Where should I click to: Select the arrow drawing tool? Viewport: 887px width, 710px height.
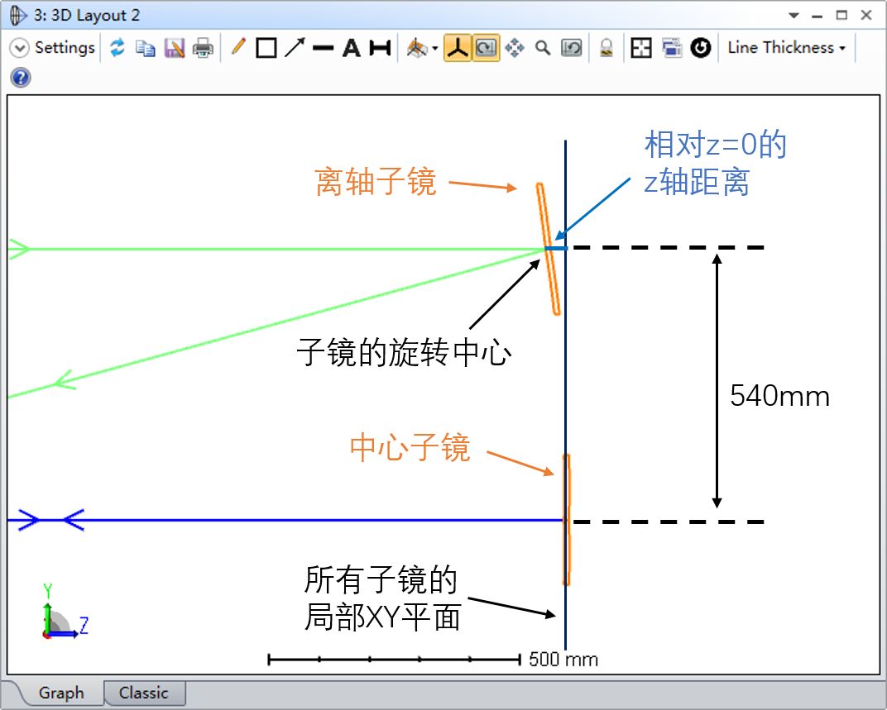click(x=294, y=48)
